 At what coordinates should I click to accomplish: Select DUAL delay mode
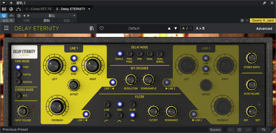[150, 54]
